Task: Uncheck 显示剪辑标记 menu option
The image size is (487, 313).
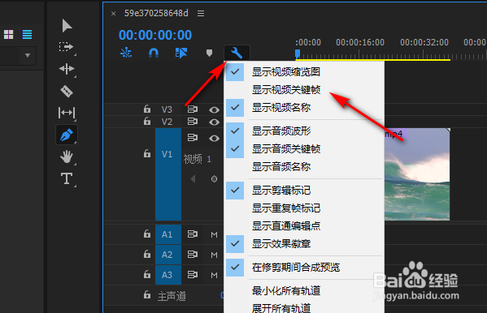Action: [304, 191]
